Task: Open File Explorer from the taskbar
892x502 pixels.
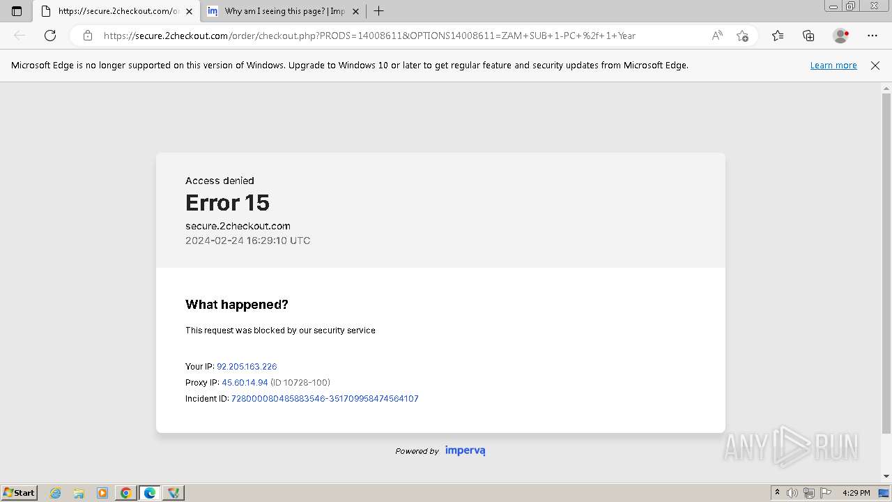Action: tap(79, 493)
